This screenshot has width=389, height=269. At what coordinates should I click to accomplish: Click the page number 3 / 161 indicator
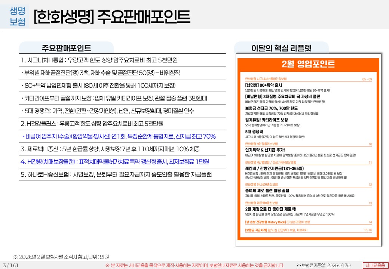click(10, 265)
